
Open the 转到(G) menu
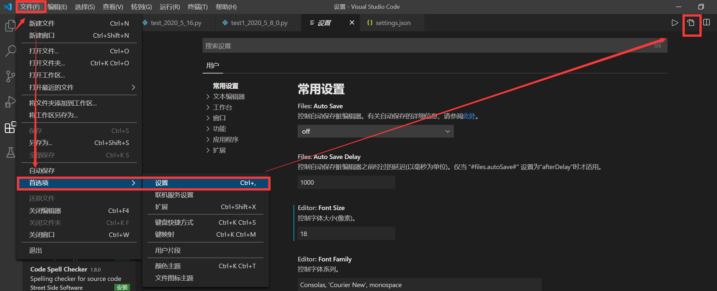tap(141, 7)
